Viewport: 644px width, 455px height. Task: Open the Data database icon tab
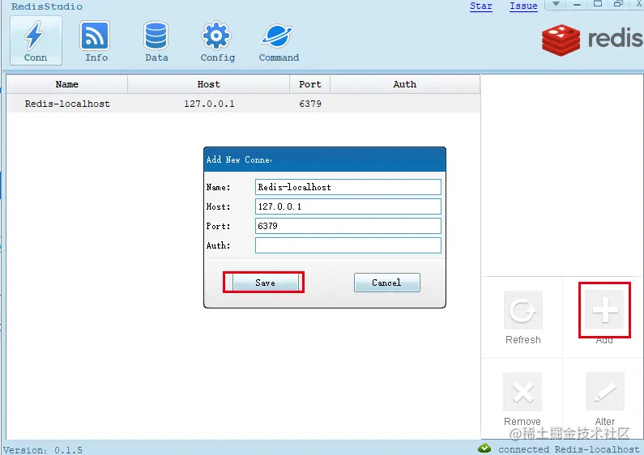(x=156, y=40)
